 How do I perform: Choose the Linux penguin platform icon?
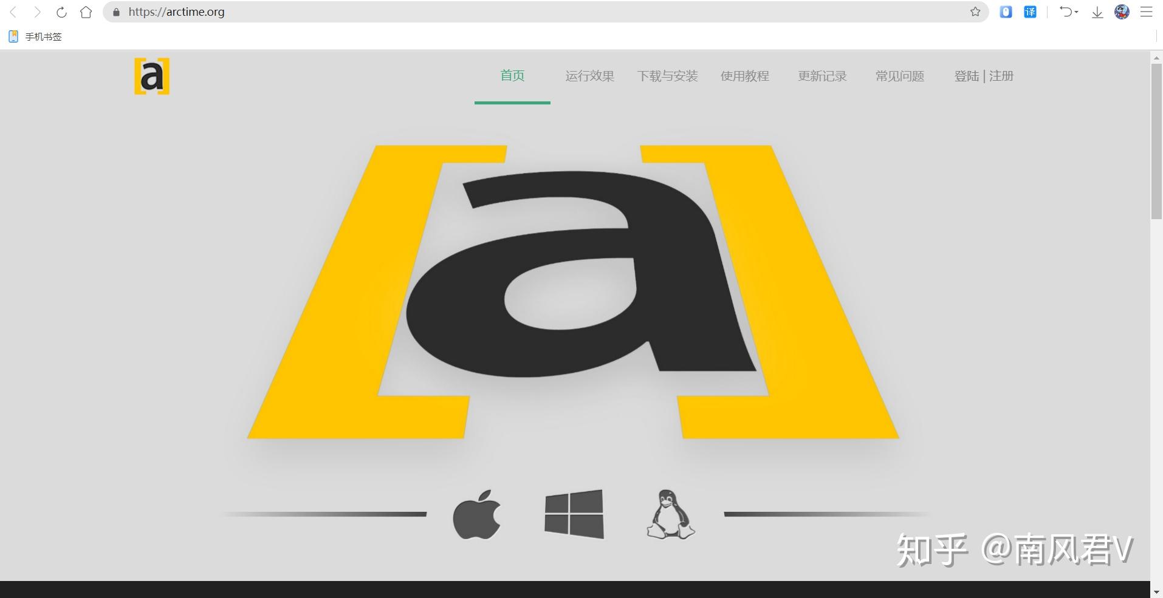(x=671, y=514)
